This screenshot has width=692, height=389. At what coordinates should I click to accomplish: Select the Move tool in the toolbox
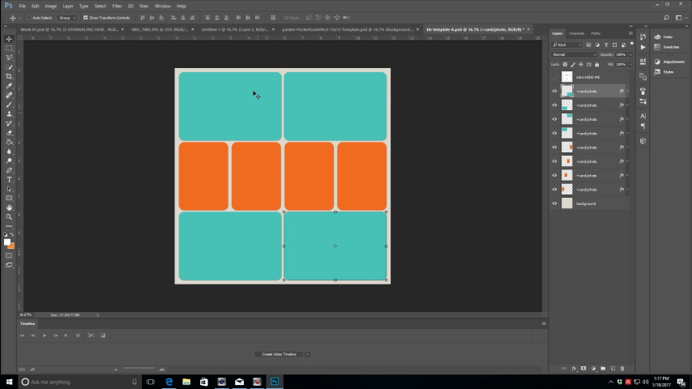click(9, 39)
